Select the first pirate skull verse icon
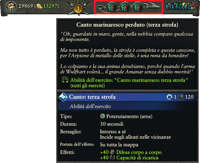The image size is (200, 163). click(112, 7)
